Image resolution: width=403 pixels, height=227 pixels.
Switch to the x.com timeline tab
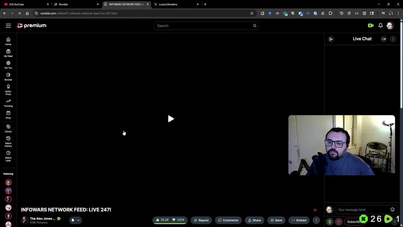pyautogui.click(x=176, y=4)
